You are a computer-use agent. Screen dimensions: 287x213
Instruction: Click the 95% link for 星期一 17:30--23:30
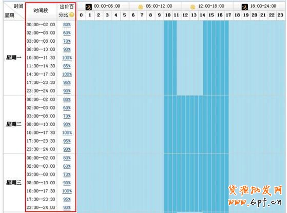[x=67, y=82]
